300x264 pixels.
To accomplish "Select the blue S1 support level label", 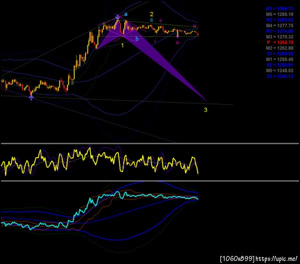I will 280,54.
